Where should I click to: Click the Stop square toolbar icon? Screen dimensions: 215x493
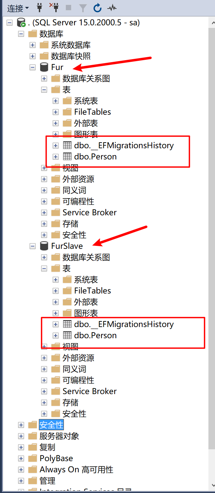click(68, 7)
